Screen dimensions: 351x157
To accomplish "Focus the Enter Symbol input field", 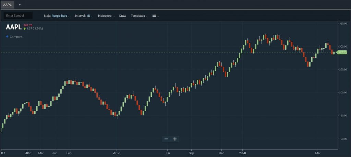I will click(18, 16).
